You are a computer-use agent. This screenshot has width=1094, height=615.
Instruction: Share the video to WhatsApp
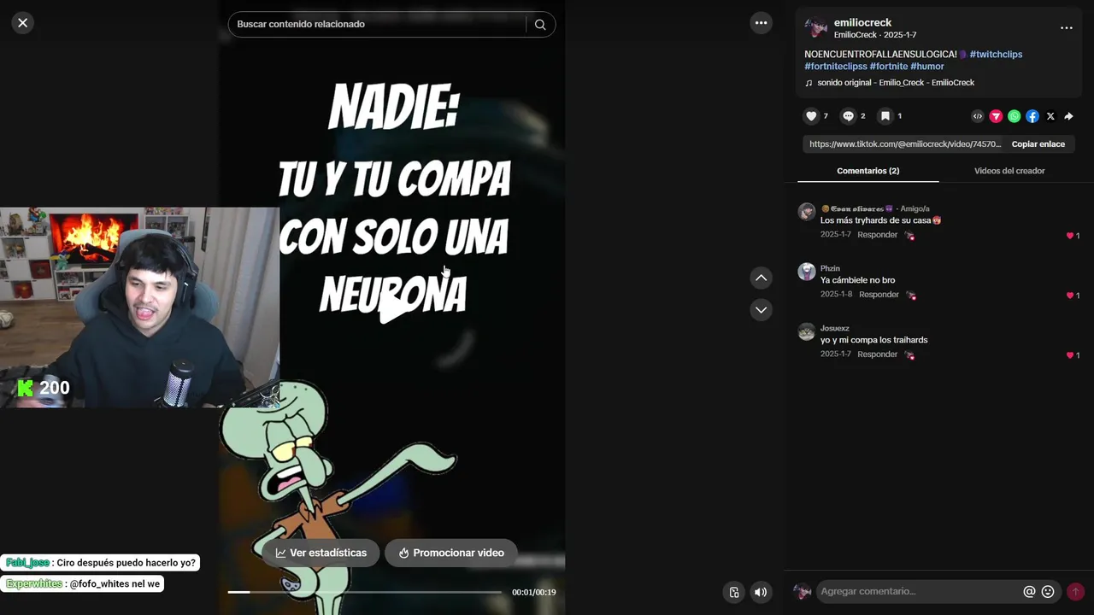[x=1014, y=116]
